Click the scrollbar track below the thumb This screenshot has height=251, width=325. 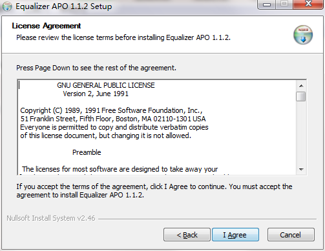tap(301, 133)
